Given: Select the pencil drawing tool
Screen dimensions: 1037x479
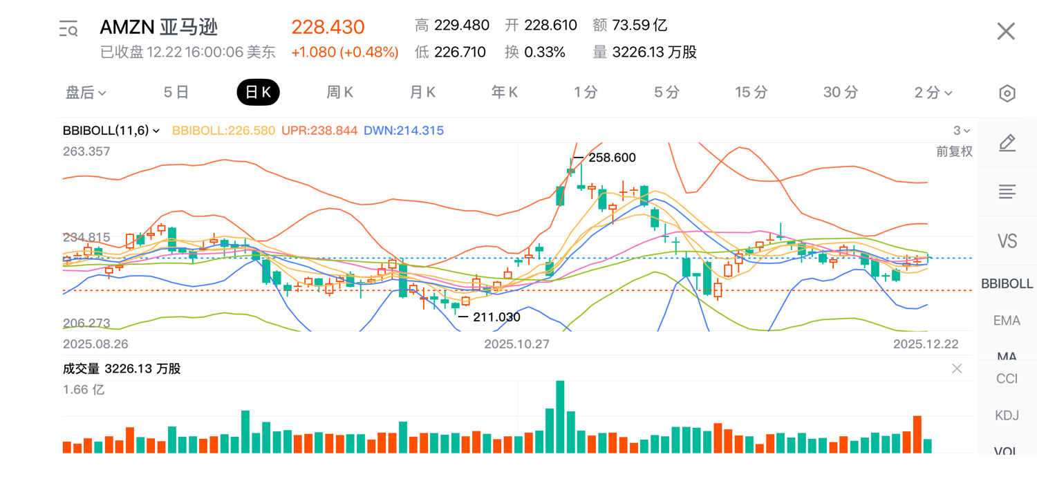Looking at the screenshot, I should point(1007,143).
